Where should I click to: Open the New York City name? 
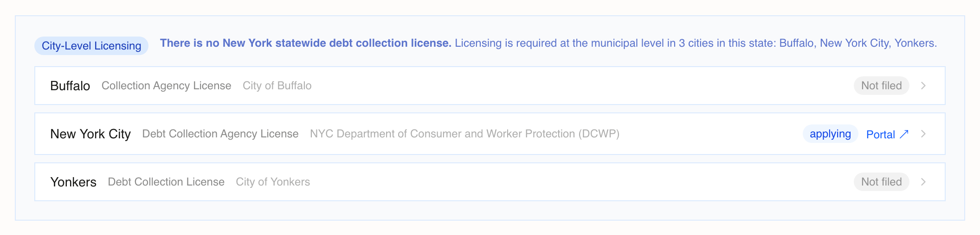pos(90,134)
